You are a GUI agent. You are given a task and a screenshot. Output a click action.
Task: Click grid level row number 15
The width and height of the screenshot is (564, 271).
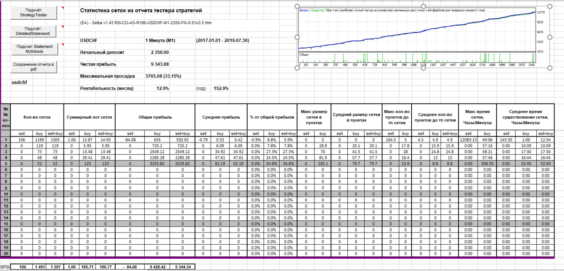[5, 224]
